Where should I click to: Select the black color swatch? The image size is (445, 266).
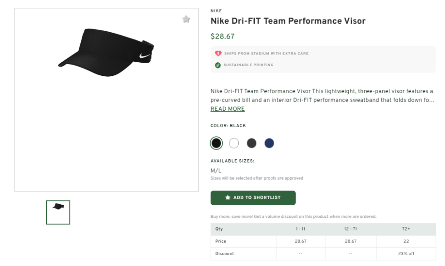point(216,143)
